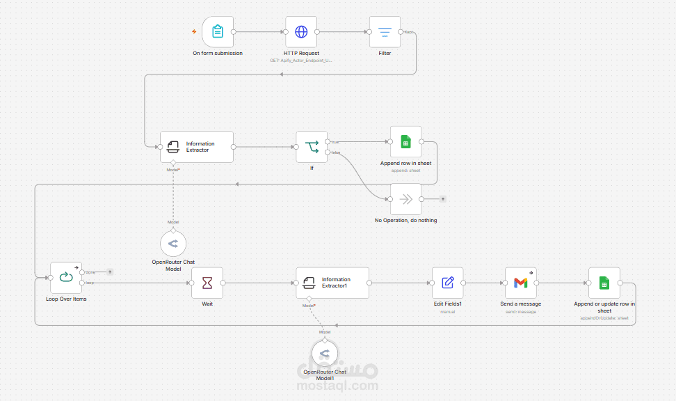
Task: Click the GET Apify Actor Endpoint subtitle
Action: [301, 61]
